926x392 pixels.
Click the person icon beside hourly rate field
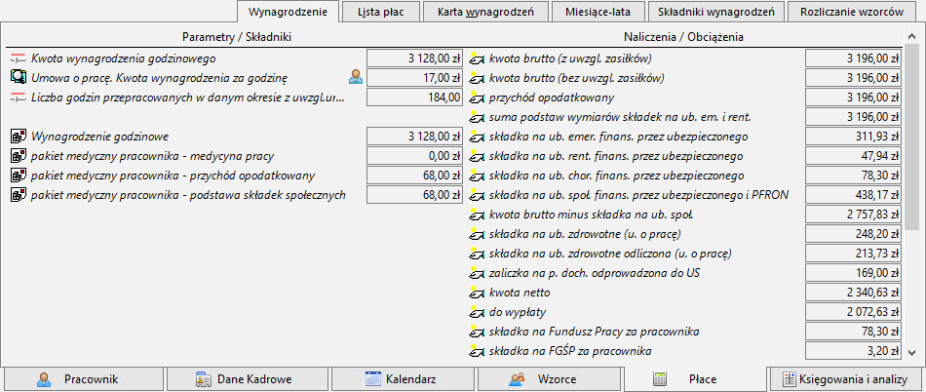pyautogui.click(x=356, y=77)
